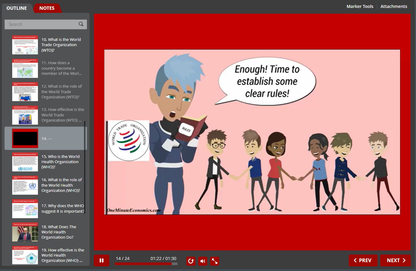Click the outline Search field
This screenshot has width=416, height=271.
tap(46, 24)
